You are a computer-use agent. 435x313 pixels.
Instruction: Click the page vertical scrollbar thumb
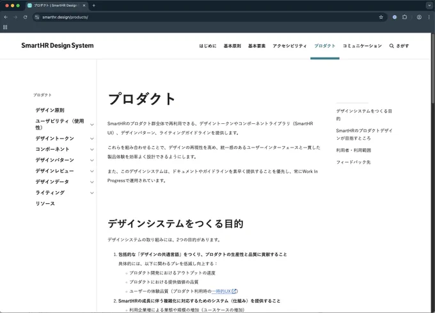(433, 69)
